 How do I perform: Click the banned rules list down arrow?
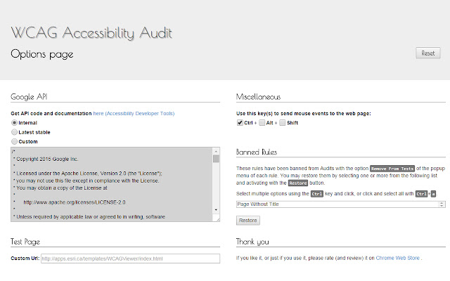pyautogui.click(x=441, y=207)
